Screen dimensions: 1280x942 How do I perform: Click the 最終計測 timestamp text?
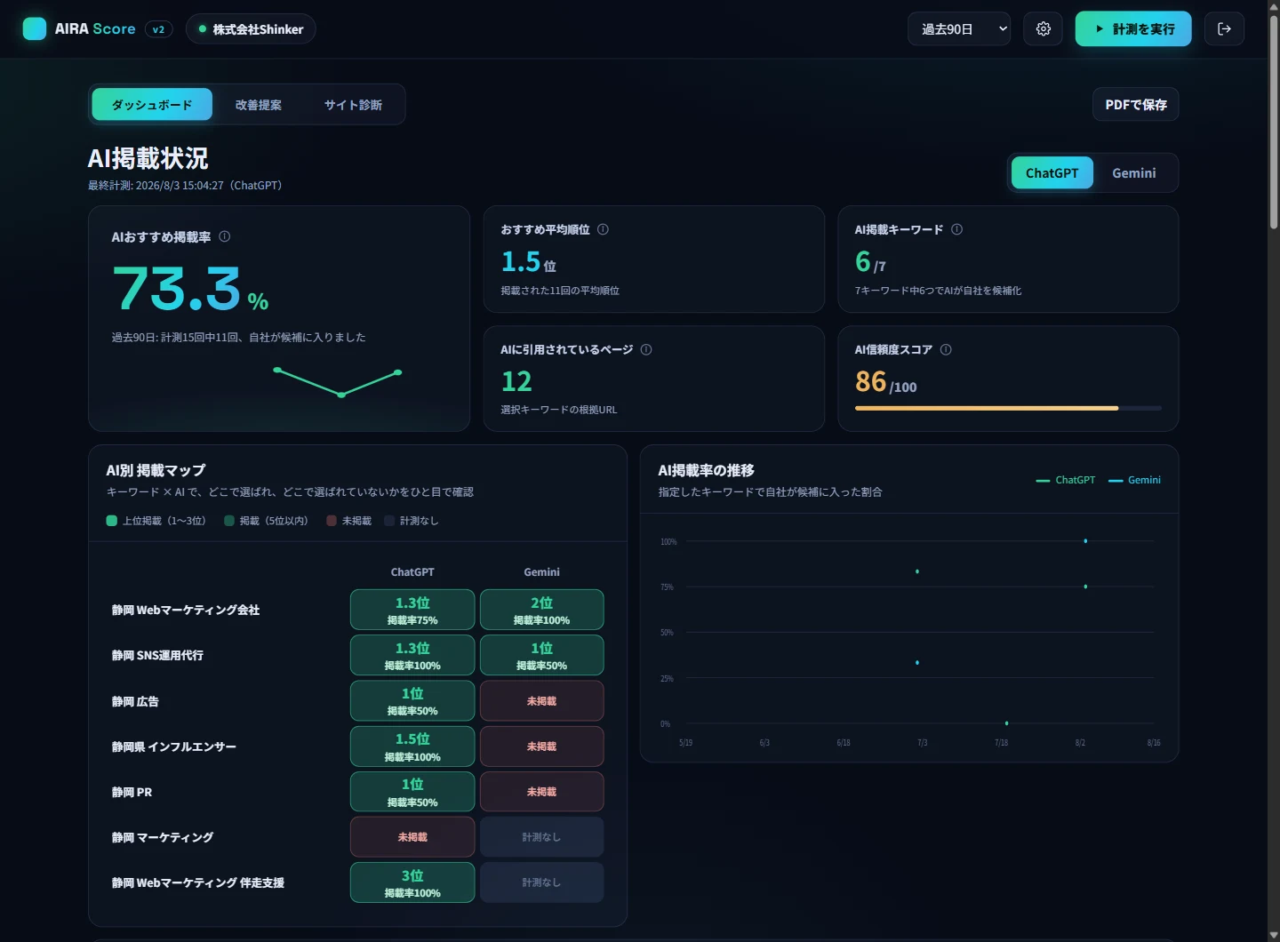tap(185, 186)
